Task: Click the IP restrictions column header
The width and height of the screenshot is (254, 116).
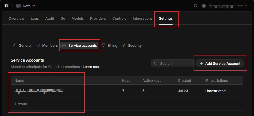Action: (x=216, y=81)
